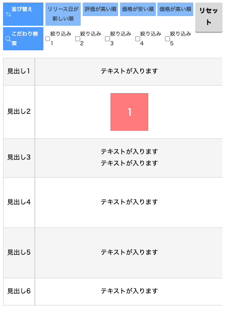226x309 pixels.
Task: Sort by リリース日が新しい順
Action: 63,14
